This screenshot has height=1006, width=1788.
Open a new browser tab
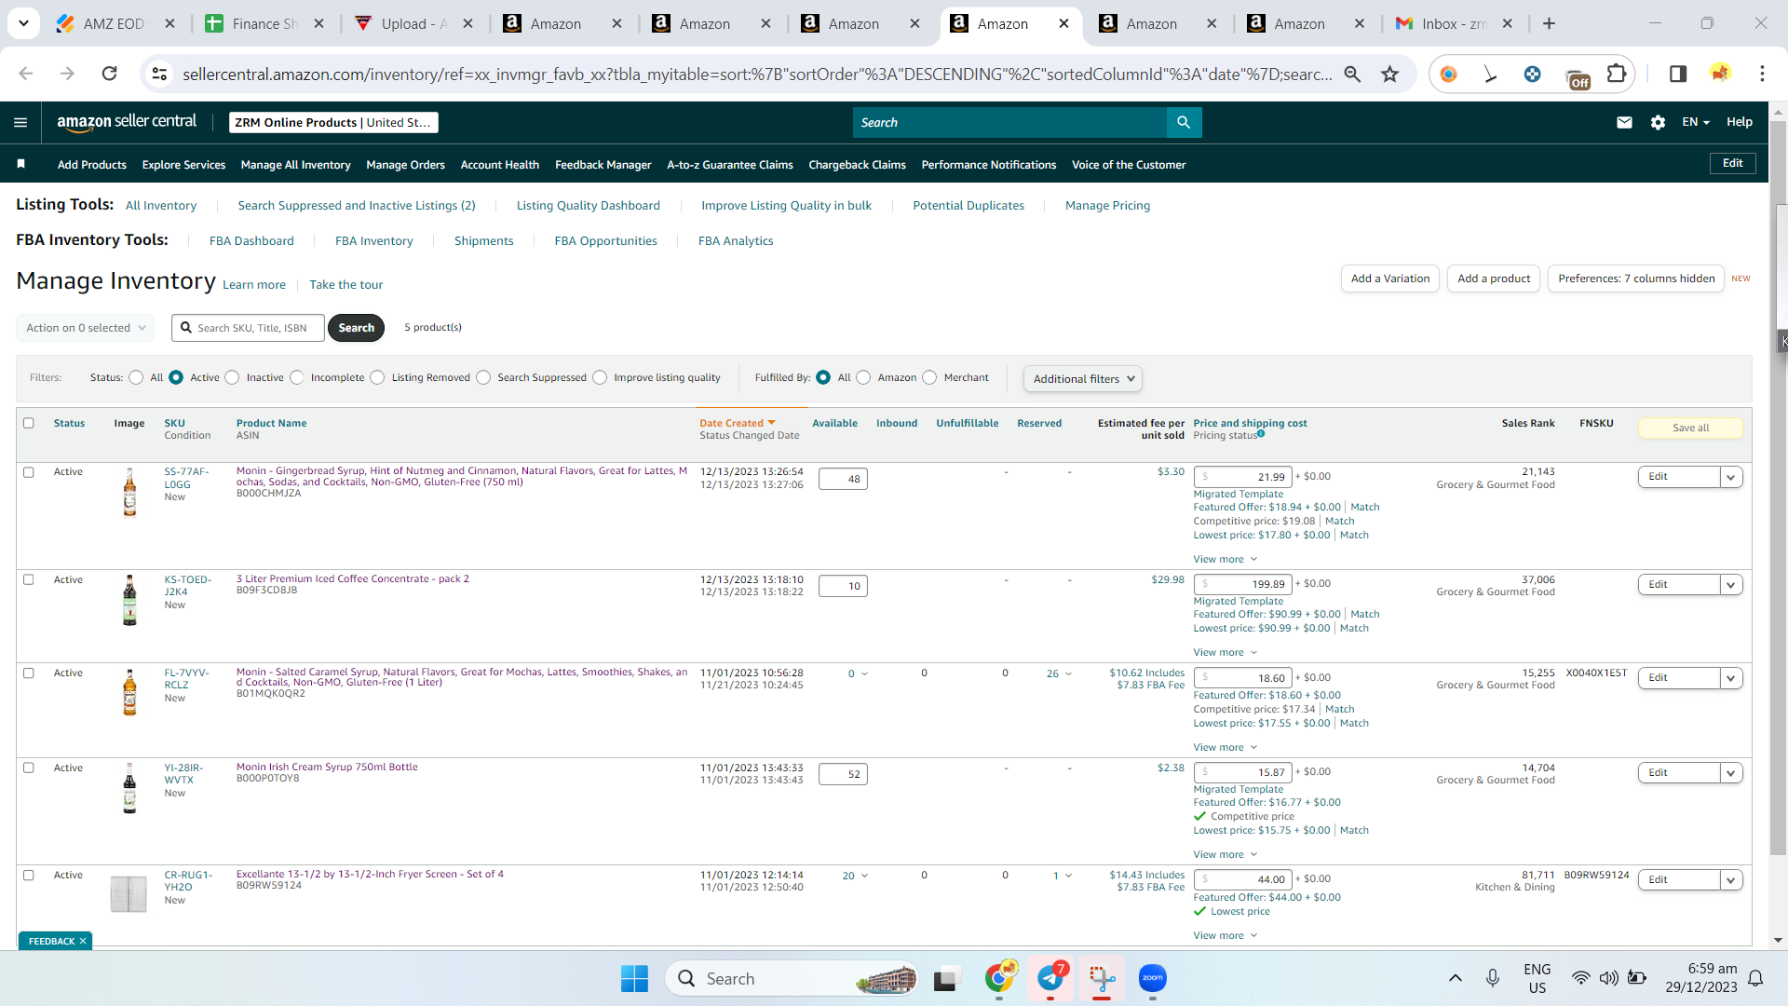(x=1549, y=23)
